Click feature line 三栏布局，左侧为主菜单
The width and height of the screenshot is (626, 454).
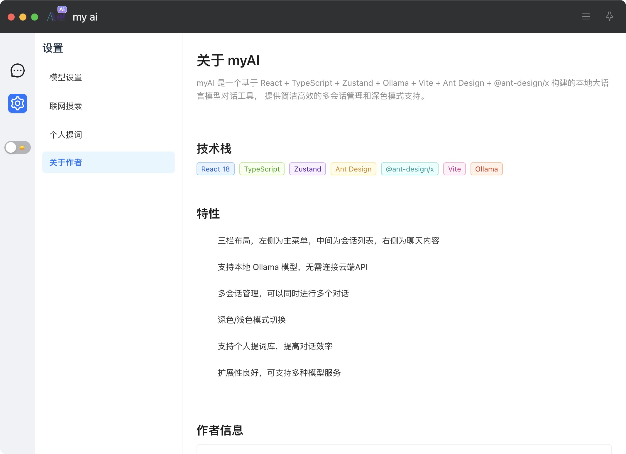328,241
